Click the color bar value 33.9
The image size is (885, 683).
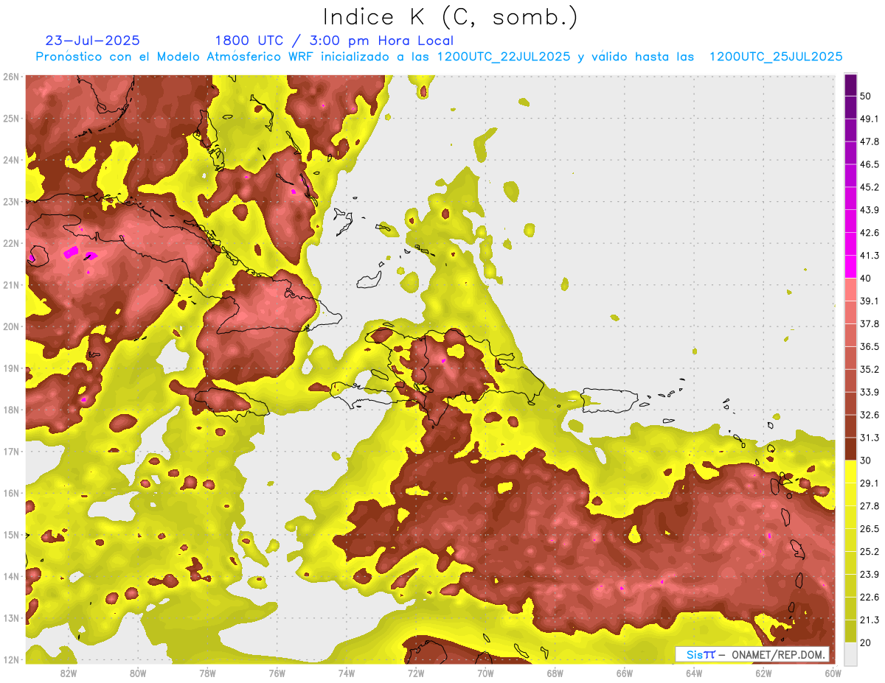pyautogui.click(x=870, y=392)
